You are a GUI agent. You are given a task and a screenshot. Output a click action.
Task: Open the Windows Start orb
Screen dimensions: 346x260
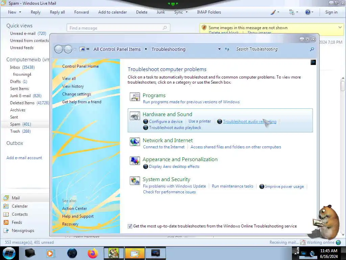pyautogui.click(x=9, y=253)
